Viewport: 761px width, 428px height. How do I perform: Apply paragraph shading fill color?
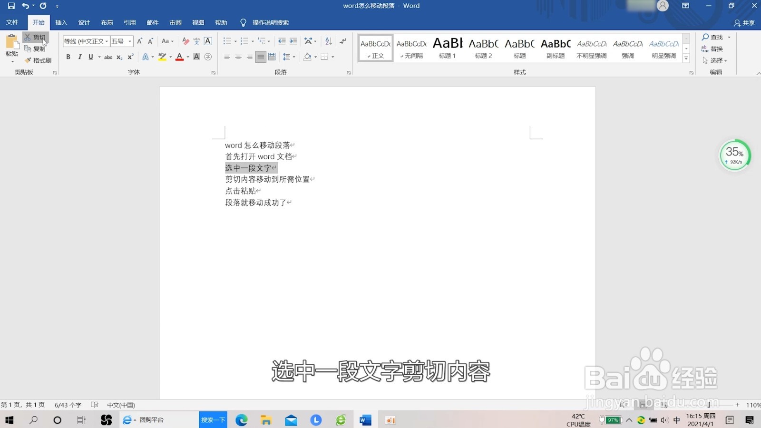point(307,57)
